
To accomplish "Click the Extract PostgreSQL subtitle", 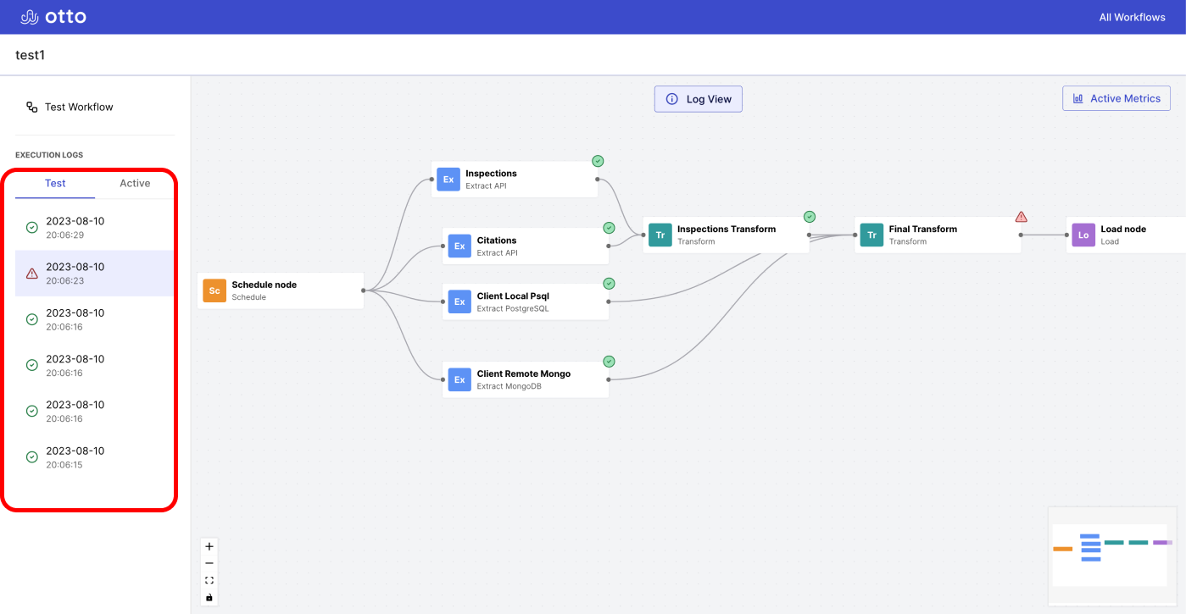I will (513, 308).
